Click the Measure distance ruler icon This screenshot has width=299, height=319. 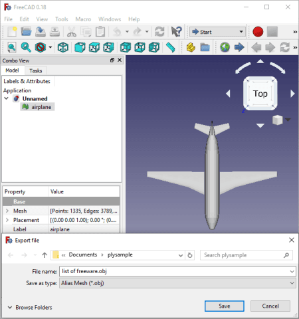click(171, 47)
